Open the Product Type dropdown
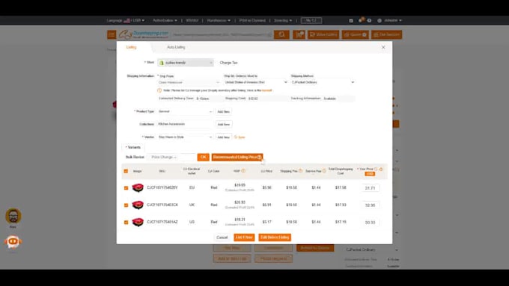 point(185,111)
